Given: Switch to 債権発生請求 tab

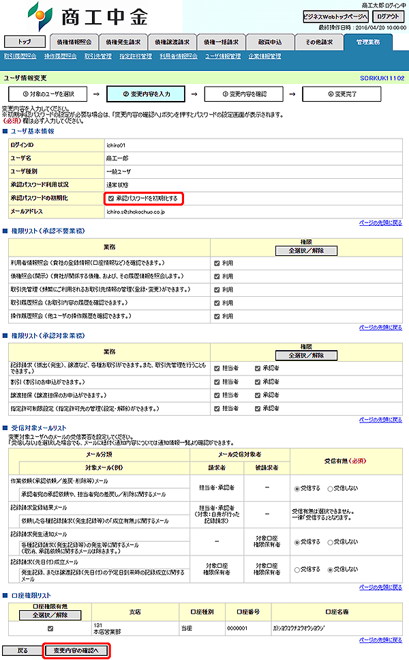Looking at the screenshot, I should [123, 42].
